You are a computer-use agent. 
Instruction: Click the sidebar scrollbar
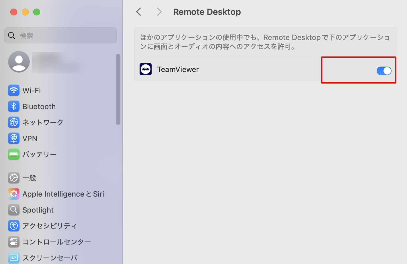click(x=118, y=89)
